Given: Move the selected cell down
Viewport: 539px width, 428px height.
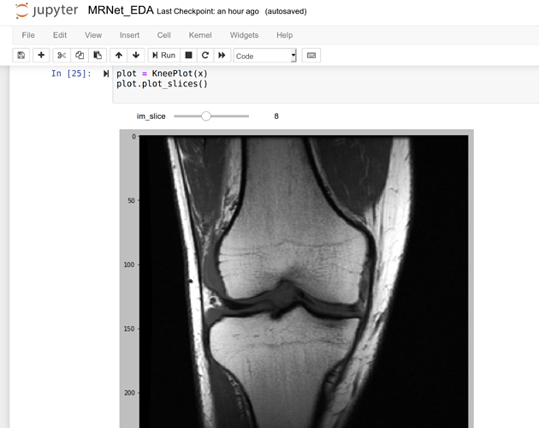Looking at the screenshot, I should (136, 55).
